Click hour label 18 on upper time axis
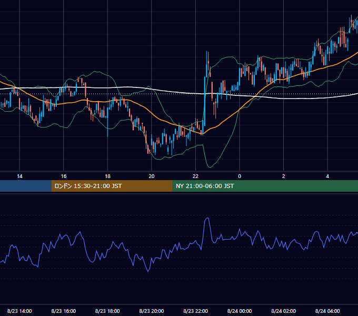Screen dimensions: 358x316 tap(107, 176)
